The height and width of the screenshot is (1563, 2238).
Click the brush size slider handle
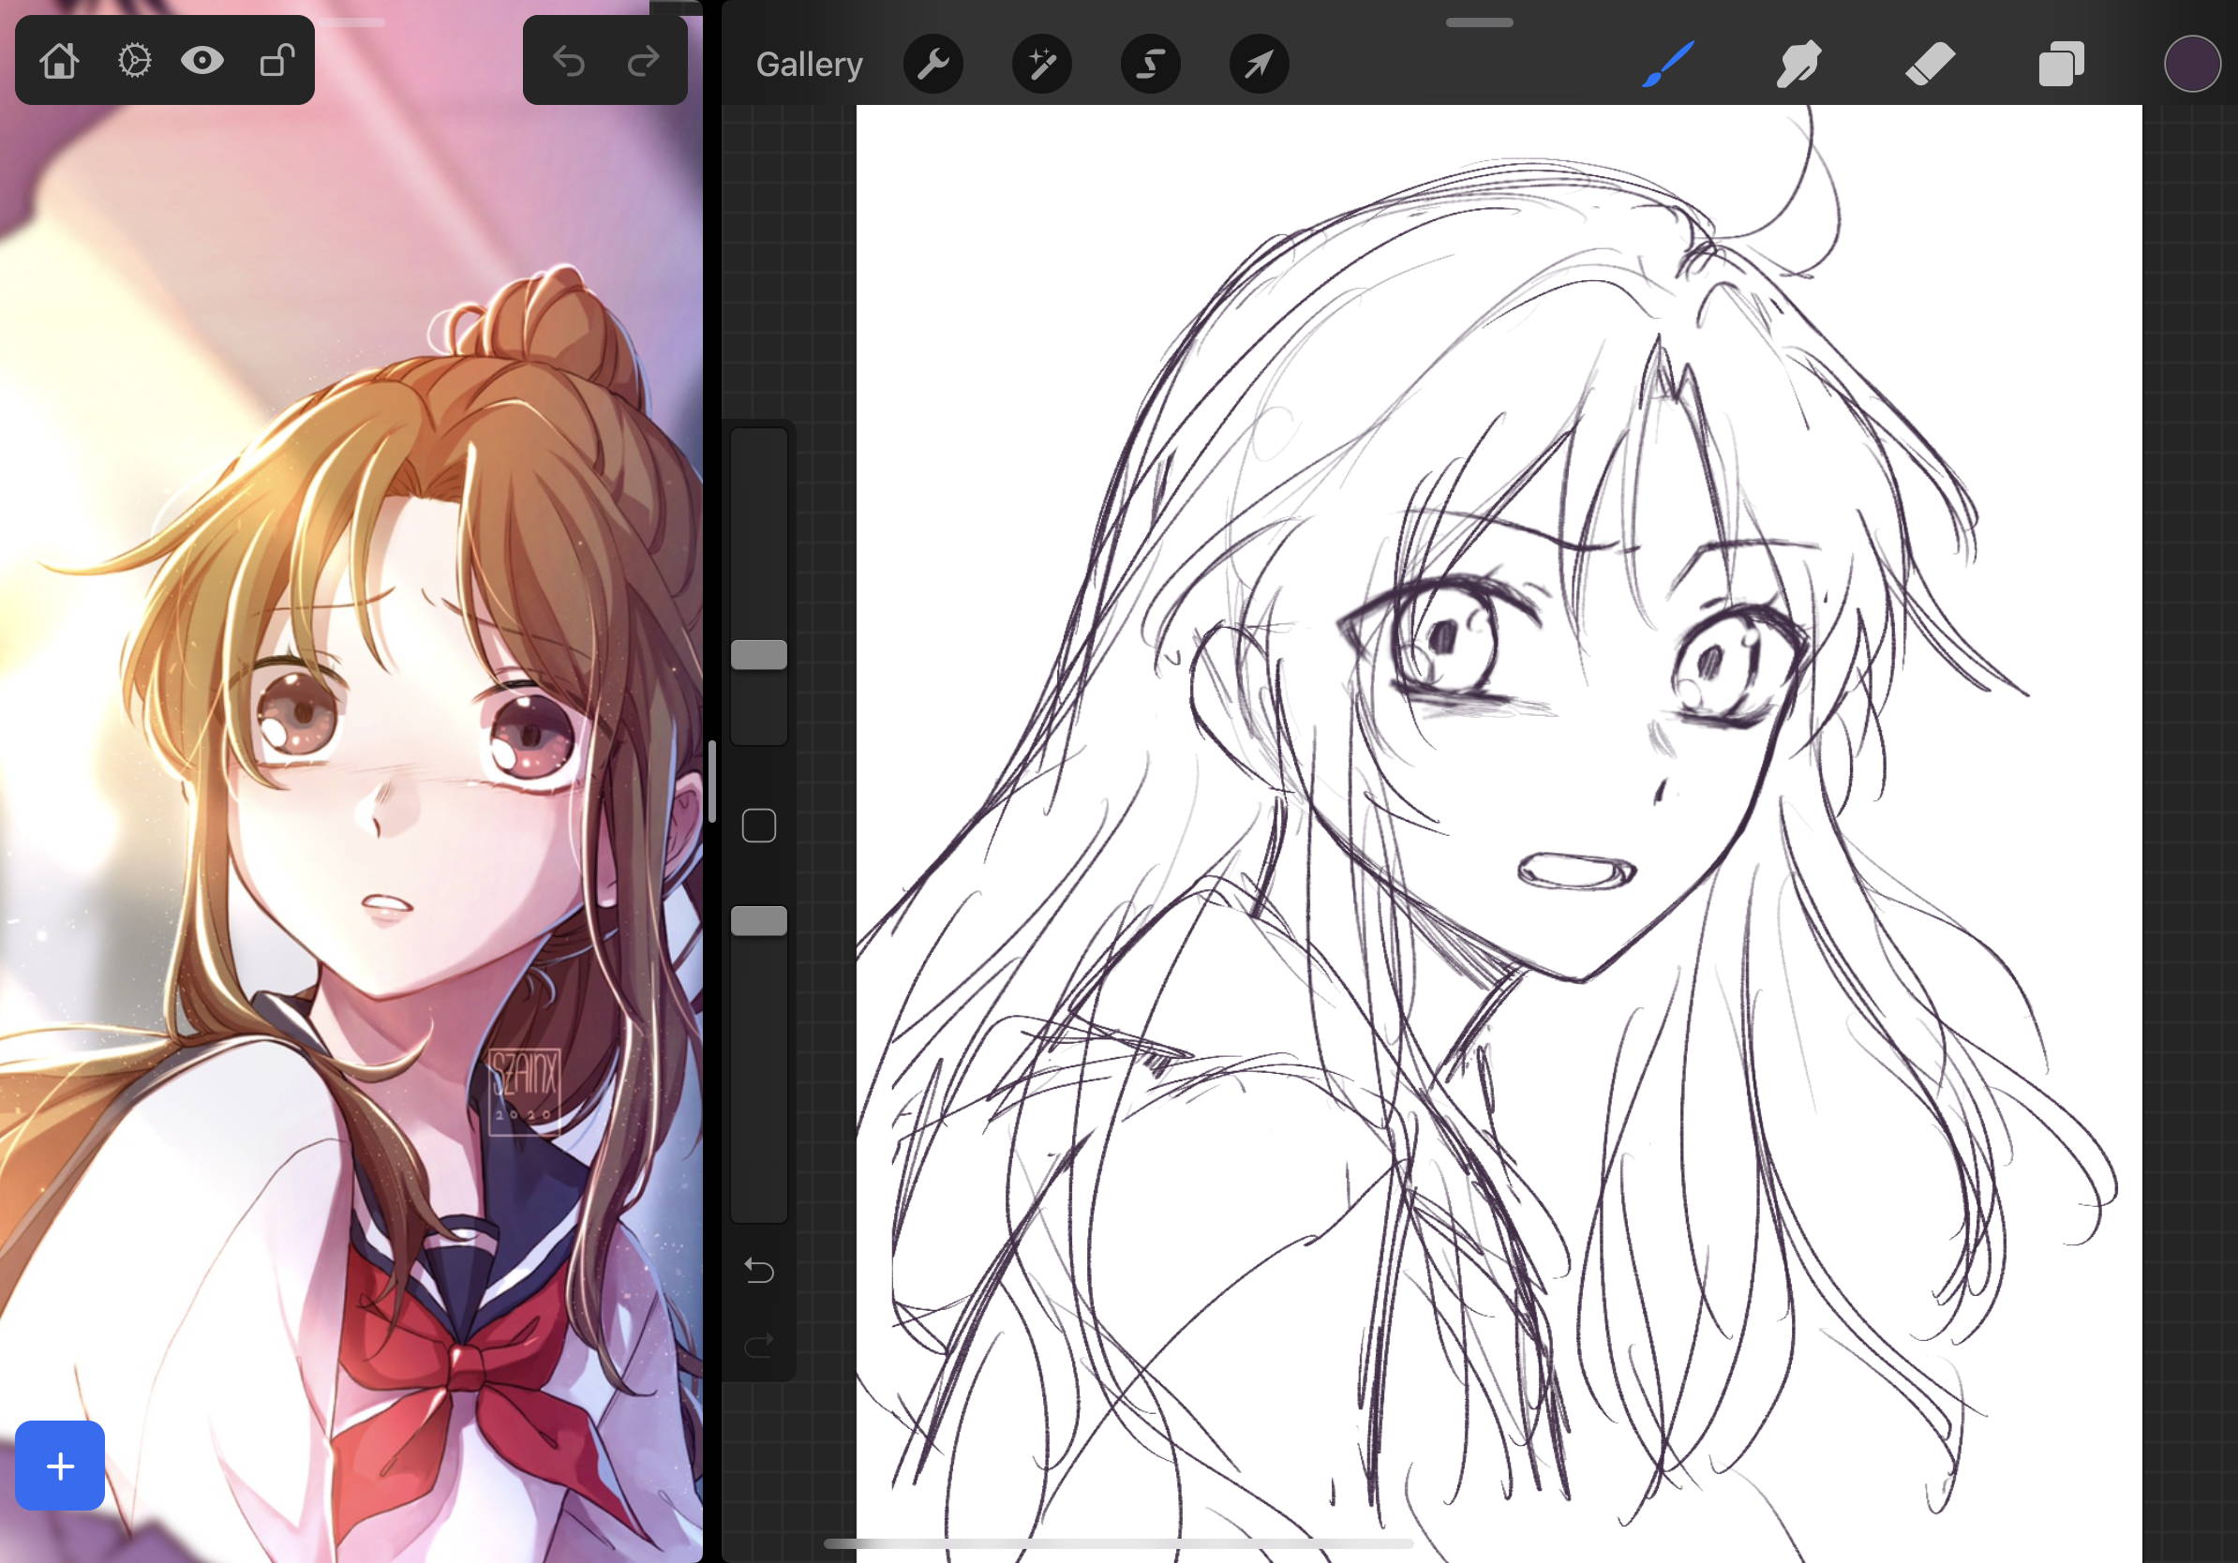pyautogui.click(x=758, y=655)
